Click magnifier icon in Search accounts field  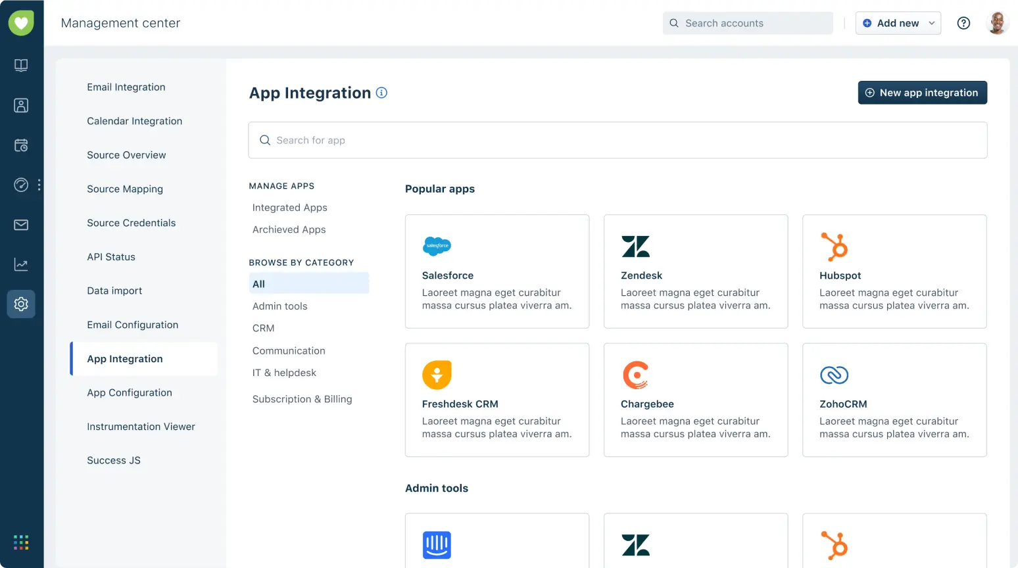point(674,23)
